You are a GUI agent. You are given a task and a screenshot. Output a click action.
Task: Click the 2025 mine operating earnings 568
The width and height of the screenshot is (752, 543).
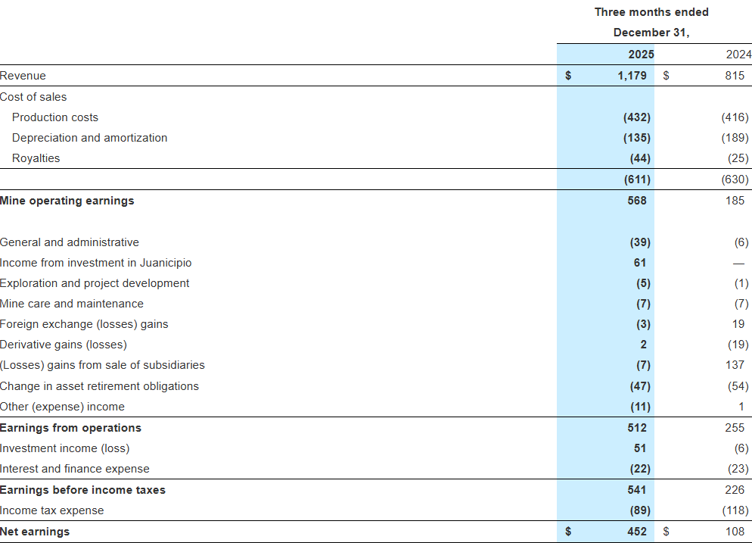pos(636,201)
